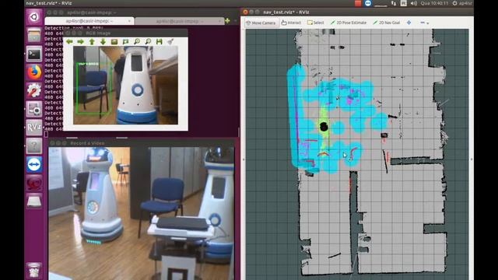Screen dimensions: 498x280
Task: Go to next image using right green arrow
Action: click(80, 41)
